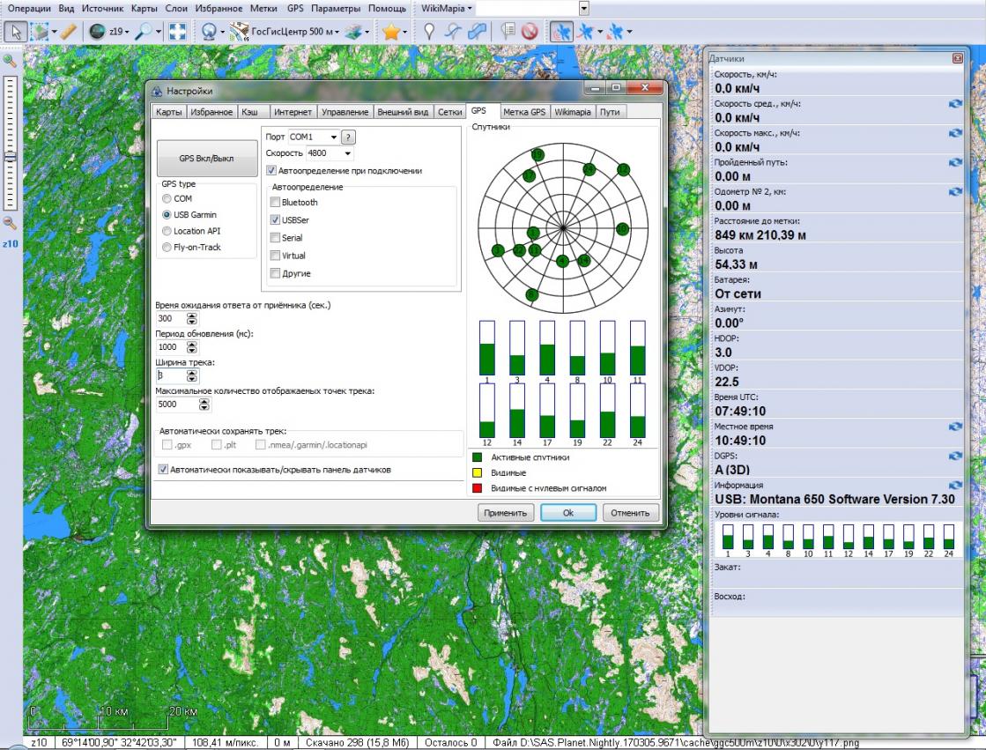Open the Слои menu
The width and height of the screenshot is (986, 750).
[x=177, y=9]
